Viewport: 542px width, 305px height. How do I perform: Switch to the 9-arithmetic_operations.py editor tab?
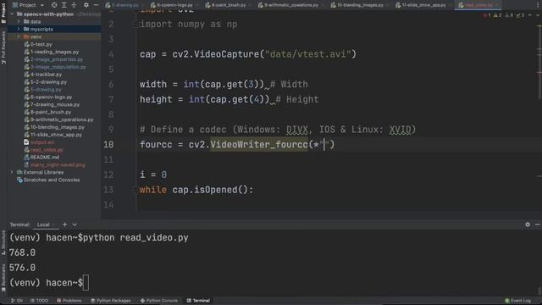coord(292,5)
